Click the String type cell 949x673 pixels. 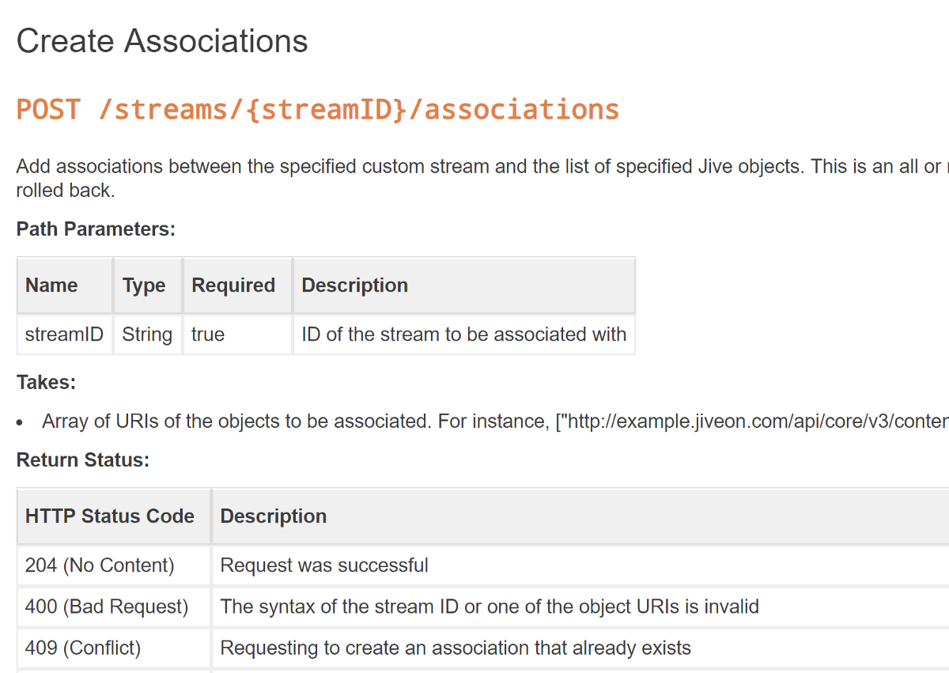147,335
